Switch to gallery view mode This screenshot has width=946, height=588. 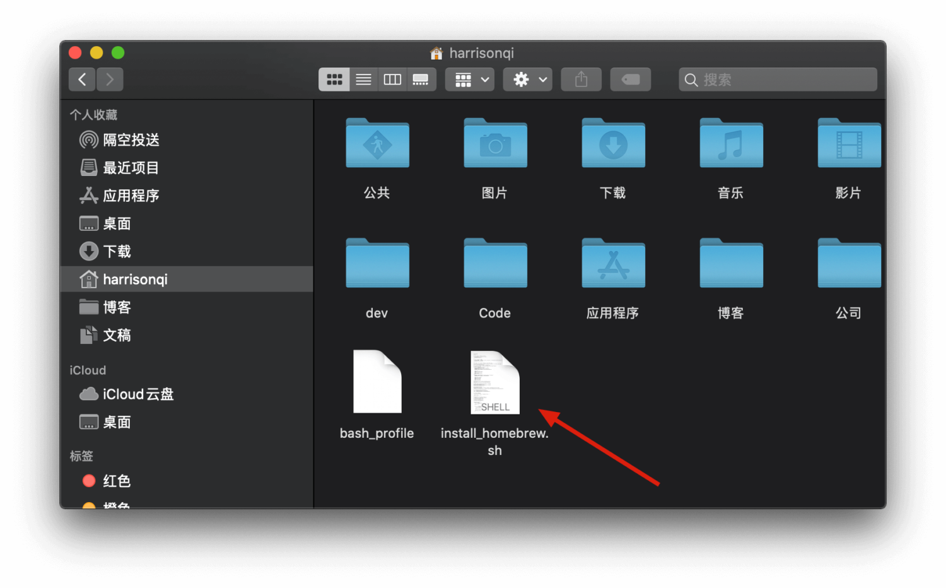pos(421,79)
